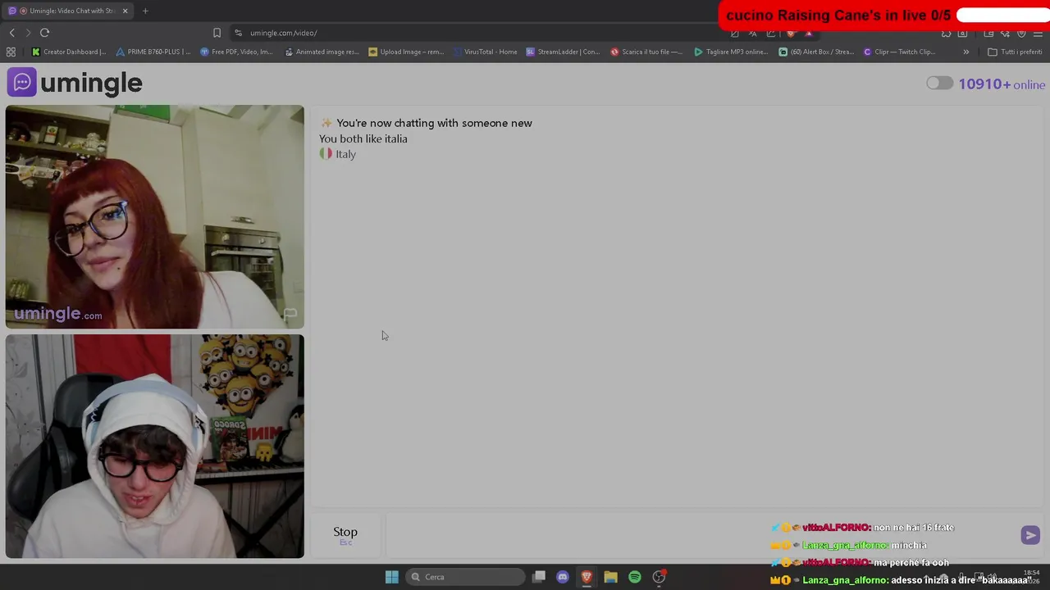
Task: Click the Umingle logo
Action: tap(75, 83)
